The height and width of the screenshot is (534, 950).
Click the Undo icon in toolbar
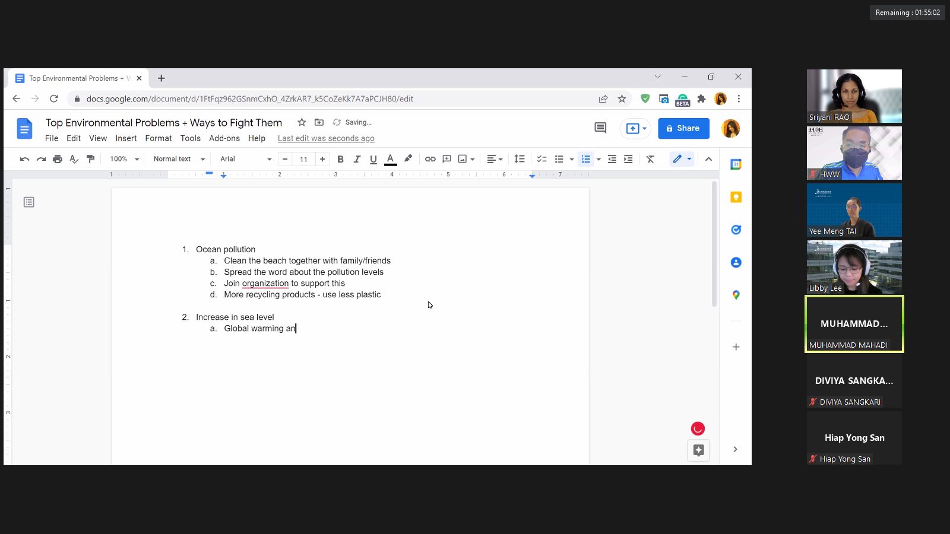point(24,159)
